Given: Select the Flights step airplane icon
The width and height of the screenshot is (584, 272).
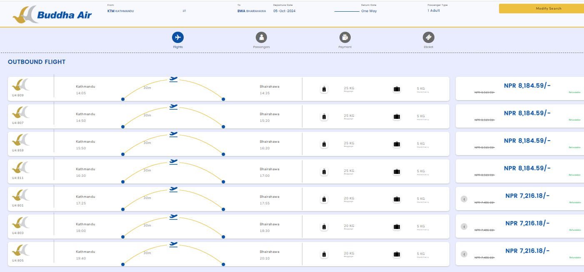Looking at the screenshot, I should [178, 38].
